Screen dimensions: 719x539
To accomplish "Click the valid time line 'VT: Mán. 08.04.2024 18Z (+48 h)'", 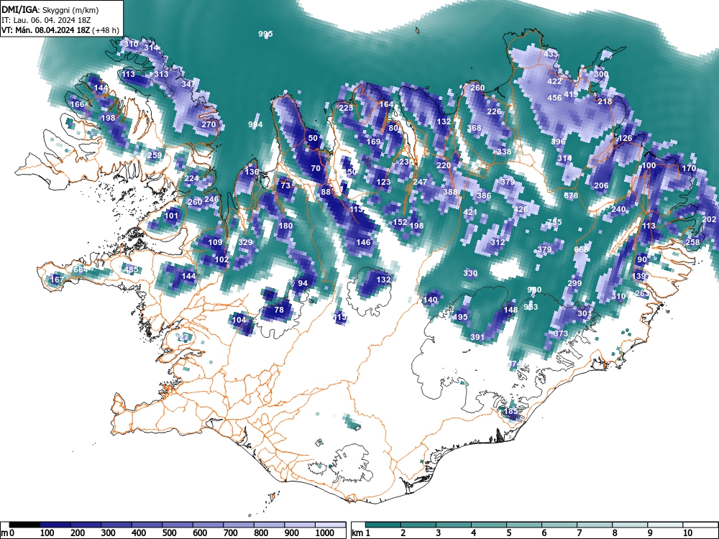I will pyautogui.click(x=60, y=30).
